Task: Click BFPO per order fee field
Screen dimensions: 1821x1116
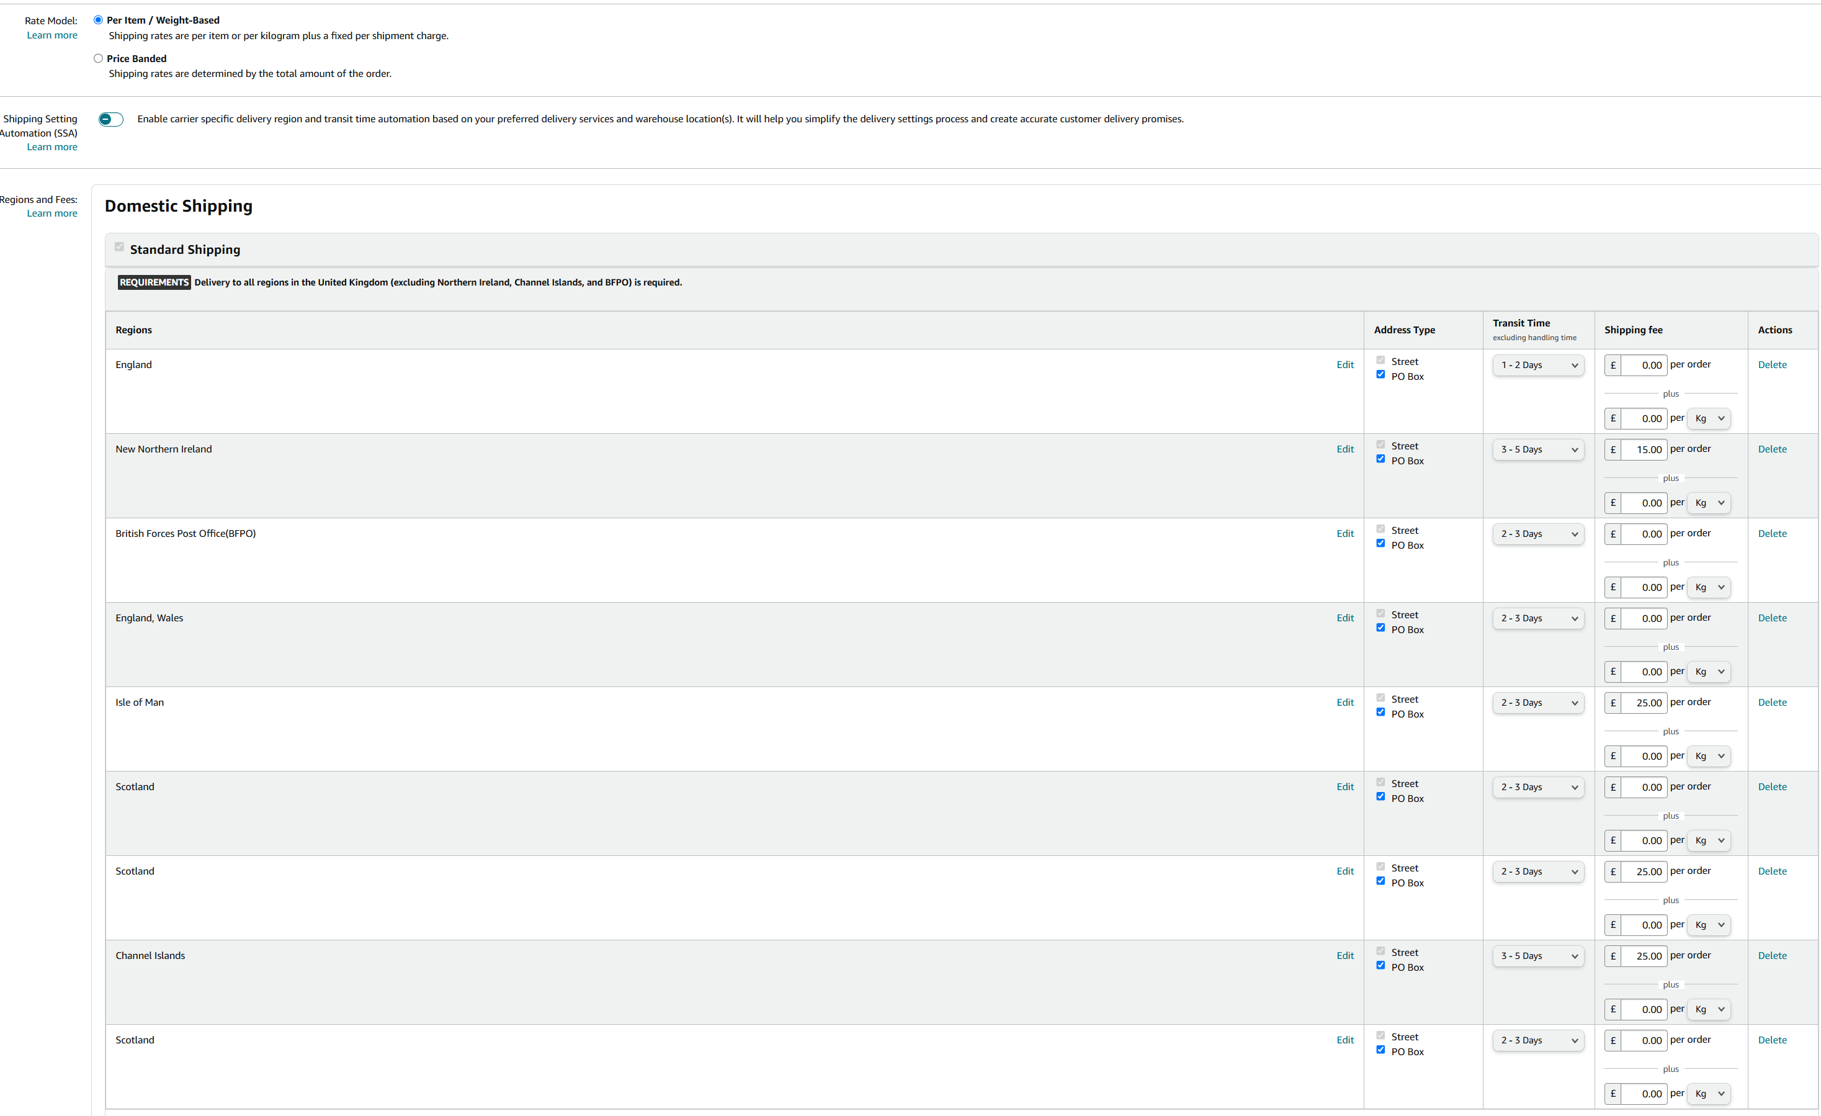Action: tap(1644, 534)
